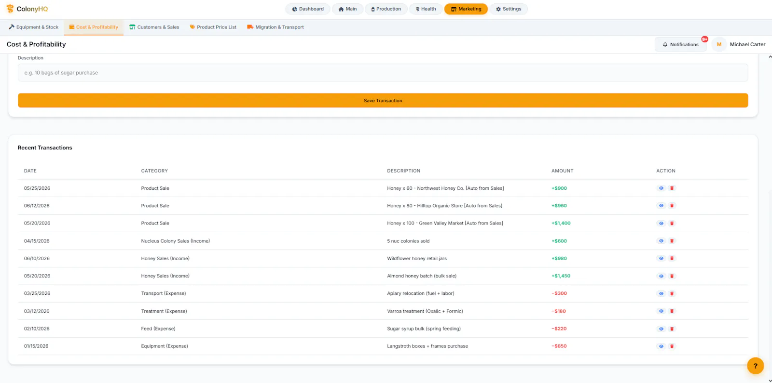Go to Migration & Transport tab
The width and height of the screenshot is (772, 383).
click(x=276, y=27)
